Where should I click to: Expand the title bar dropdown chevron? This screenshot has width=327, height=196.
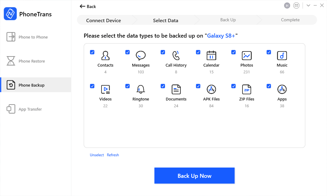tap(308, 6)
